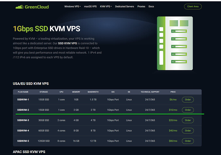Screen dimensions: 221x155
Task: Click the $20/mo price
Action: pos(173,120)
